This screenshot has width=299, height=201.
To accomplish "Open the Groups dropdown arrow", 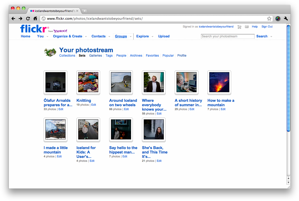I will click(x=131, y=36).
